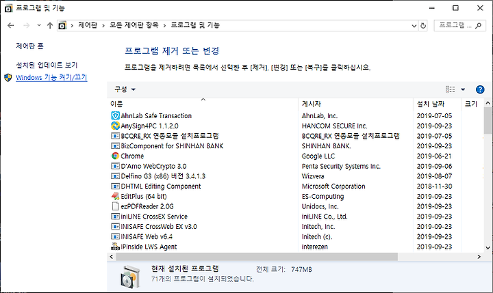
Task: Click the horizontal scrollbar right arrow
Action: tap(479, 257)
